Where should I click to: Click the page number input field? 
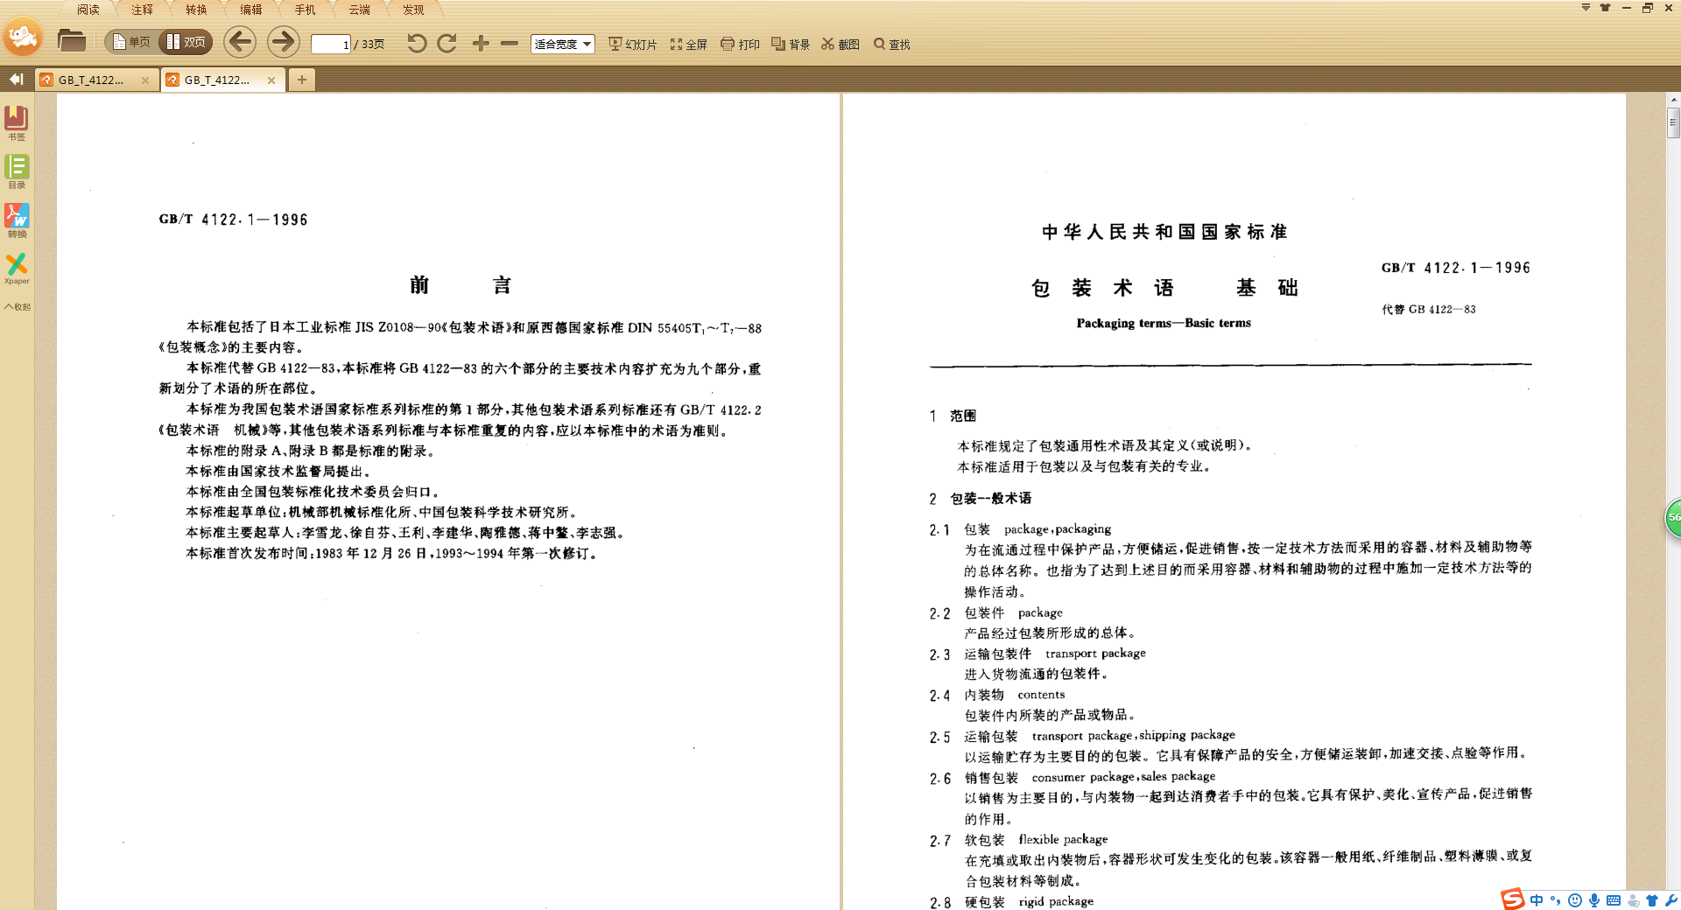(x=331, y=44)
